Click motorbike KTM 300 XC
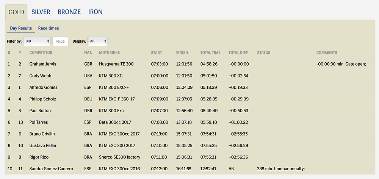 click(x=111, y=76)
